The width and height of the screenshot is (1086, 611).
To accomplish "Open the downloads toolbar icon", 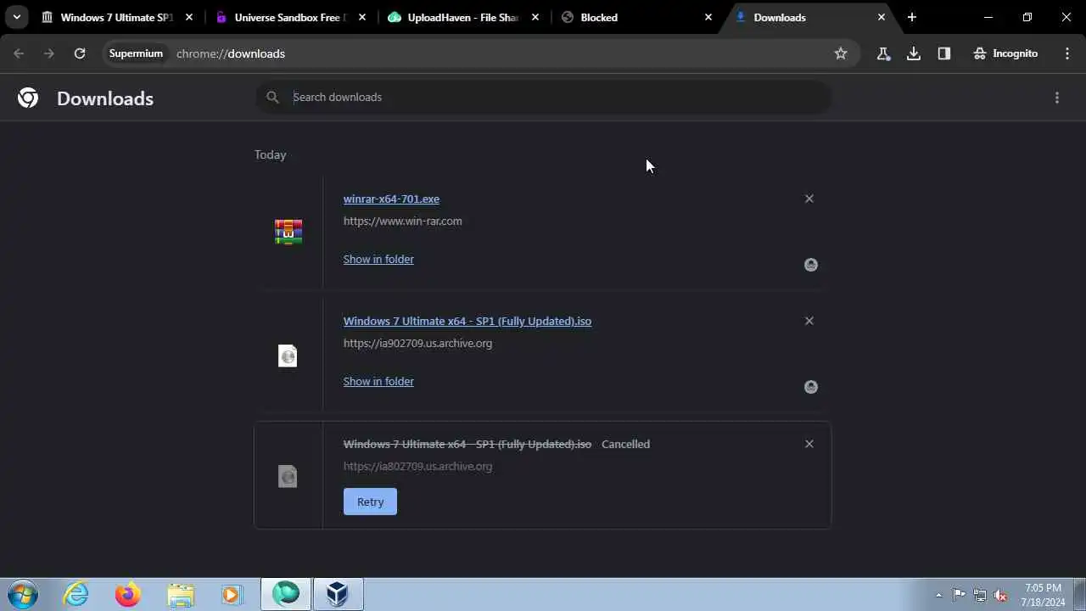I will (914, 53).
